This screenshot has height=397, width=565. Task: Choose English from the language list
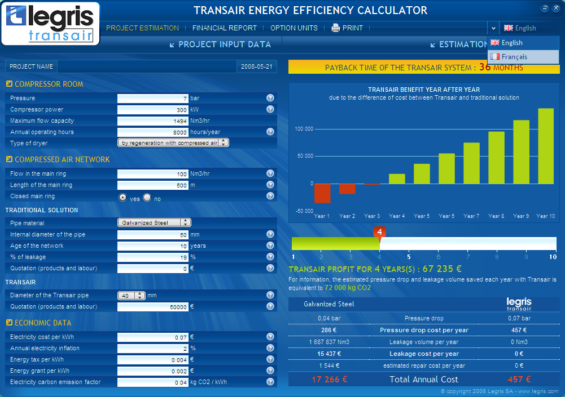coord(523,43)
